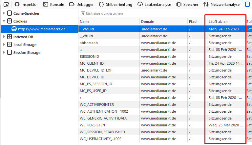Select the cookie named r

click(165, 98)
